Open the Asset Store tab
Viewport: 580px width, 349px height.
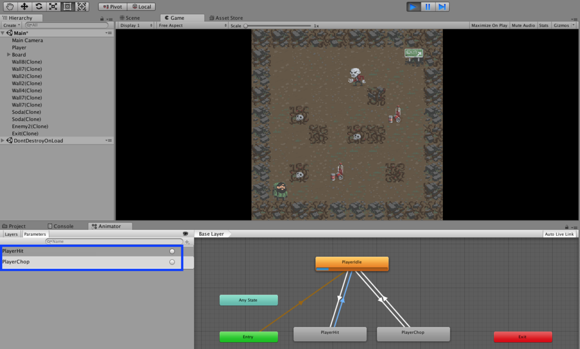[x=227, y=18]
